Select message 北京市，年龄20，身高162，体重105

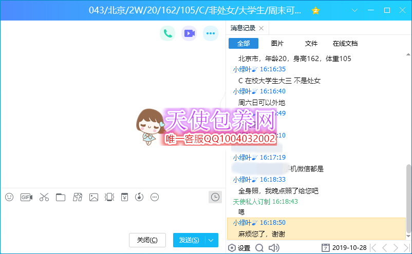[x=294, y=58]
